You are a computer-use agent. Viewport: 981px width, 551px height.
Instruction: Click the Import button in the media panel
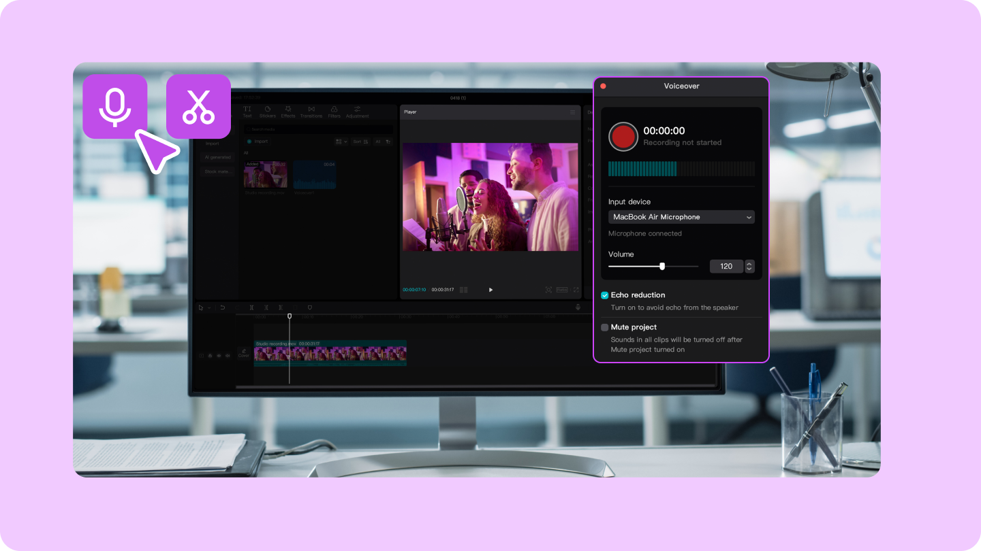coord(258,141)
